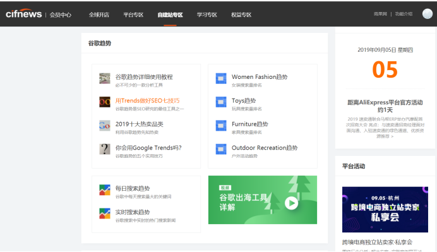Open the user avatar in header
The height and width of the screenshot is (252, 437).
428,14
